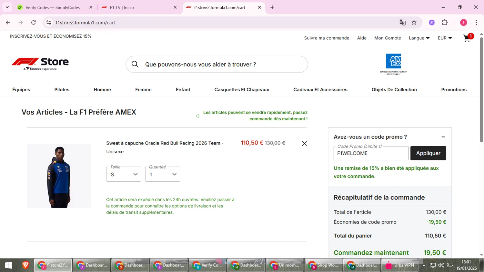484x272 pixels.
Task: Bookmark this page with the star icon
Action: (414, 23)
